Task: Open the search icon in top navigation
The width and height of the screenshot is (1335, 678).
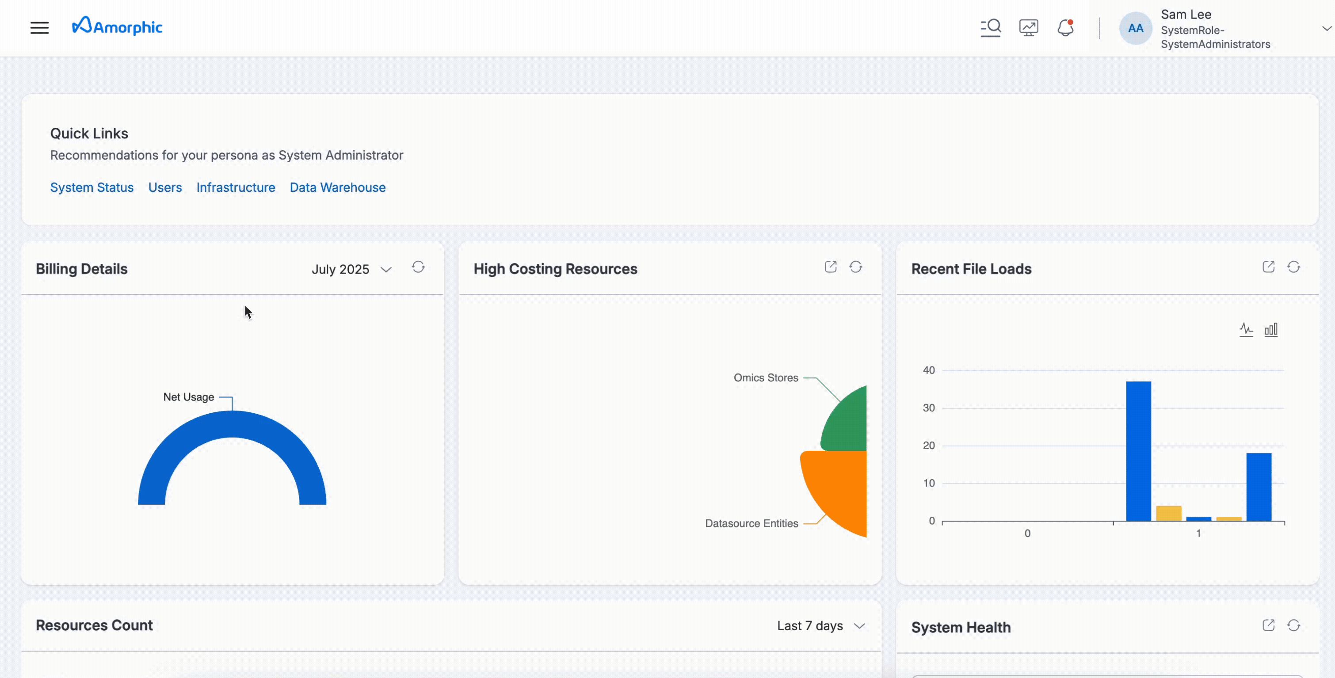Action: (990, 27)
